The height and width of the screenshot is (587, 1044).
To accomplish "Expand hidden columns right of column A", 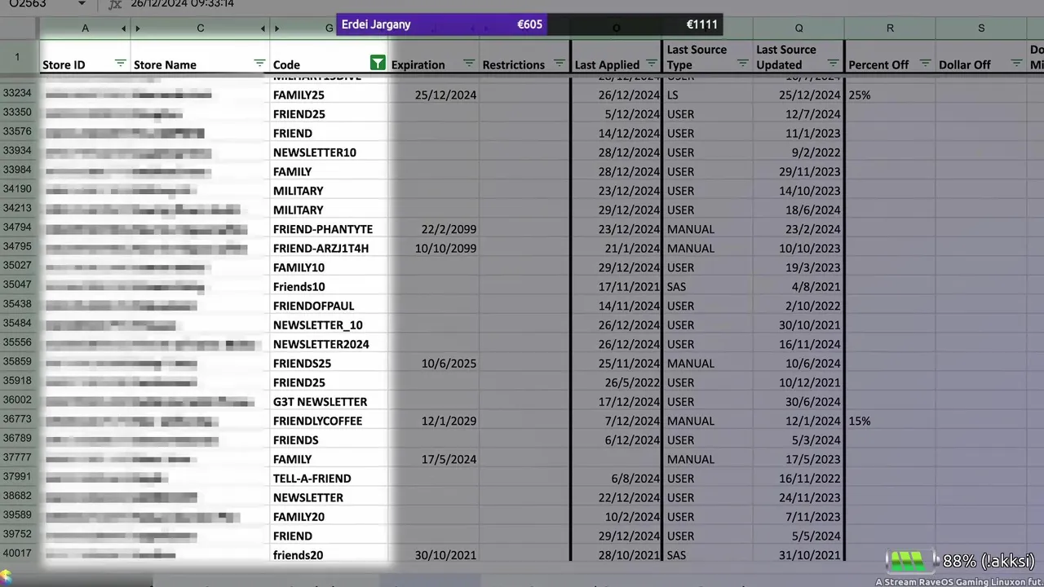I will (123, 29).
